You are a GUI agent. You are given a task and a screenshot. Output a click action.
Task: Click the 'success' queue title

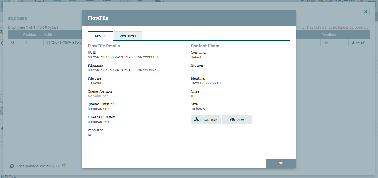[18, 18]
